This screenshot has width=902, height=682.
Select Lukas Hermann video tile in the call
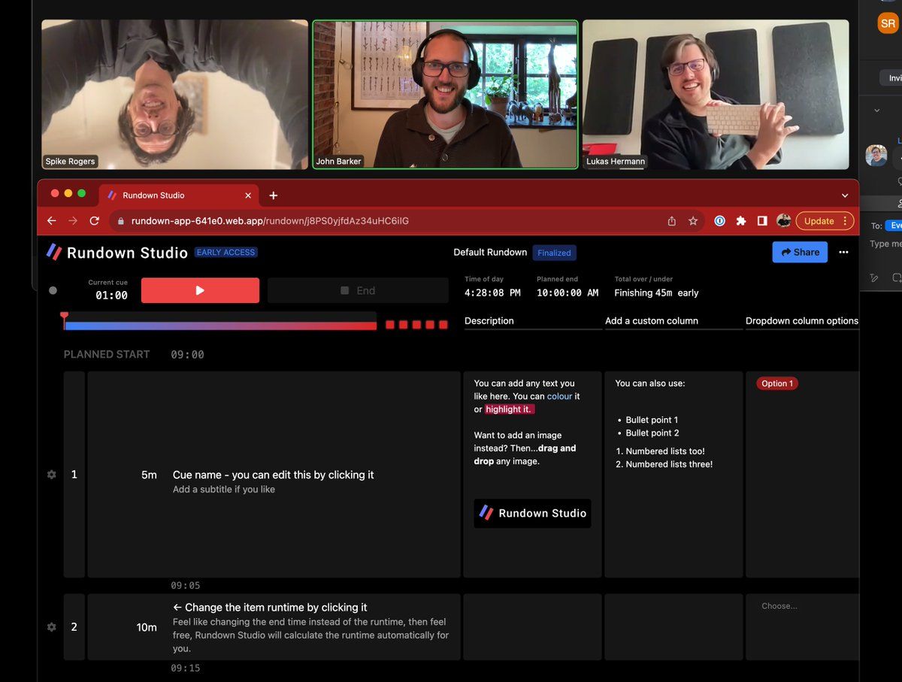[716, 94]
